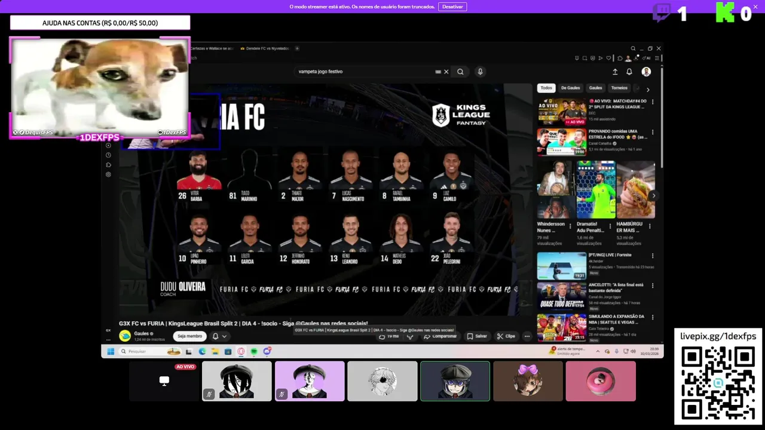Viewport: 765px width, 430px height.
Task: Click the Desativar button in the streamer-mode banner
Action: (452, 7)
